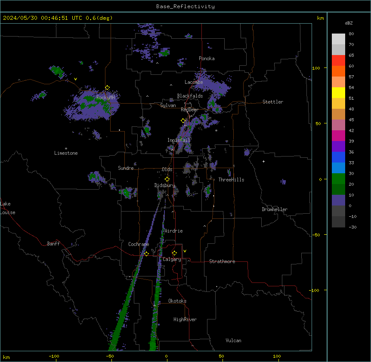371x362 pixels.
Task: Click the HighRiver label
Action: [185, 319]
